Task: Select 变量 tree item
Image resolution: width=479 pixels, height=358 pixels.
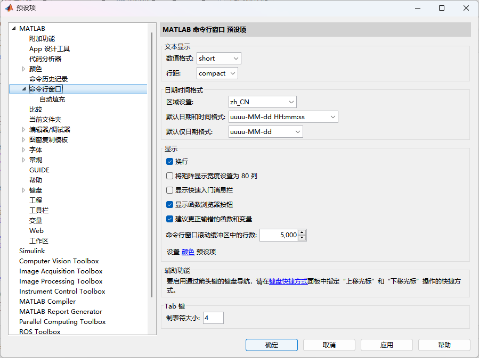Action: (x=36, y=220)
